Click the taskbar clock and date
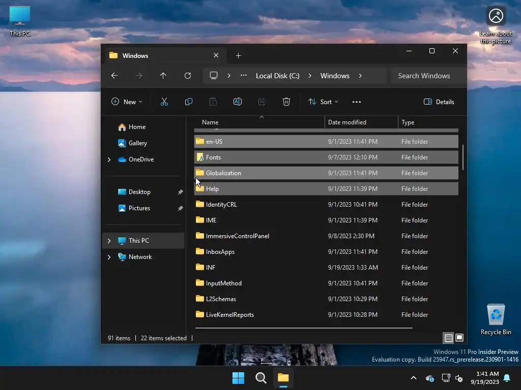Image resolution: width=521 pixels, height=390 pixels. [485, 378]
